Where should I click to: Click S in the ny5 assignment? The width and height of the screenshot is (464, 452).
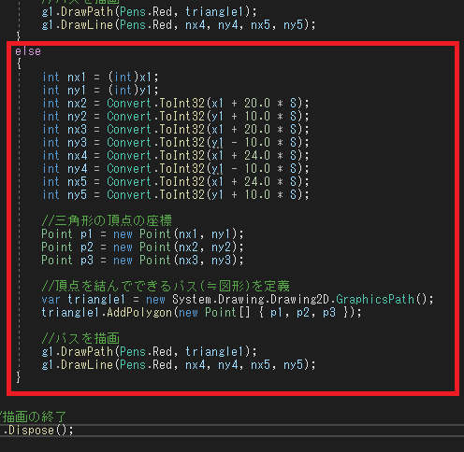(x=293, y=195)
